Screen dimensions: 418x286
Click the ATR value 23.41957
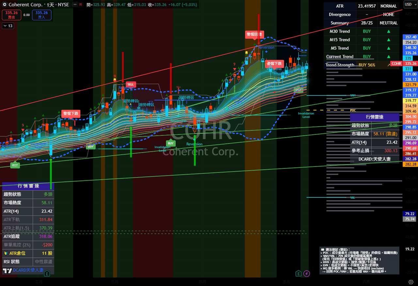point(367,6)
